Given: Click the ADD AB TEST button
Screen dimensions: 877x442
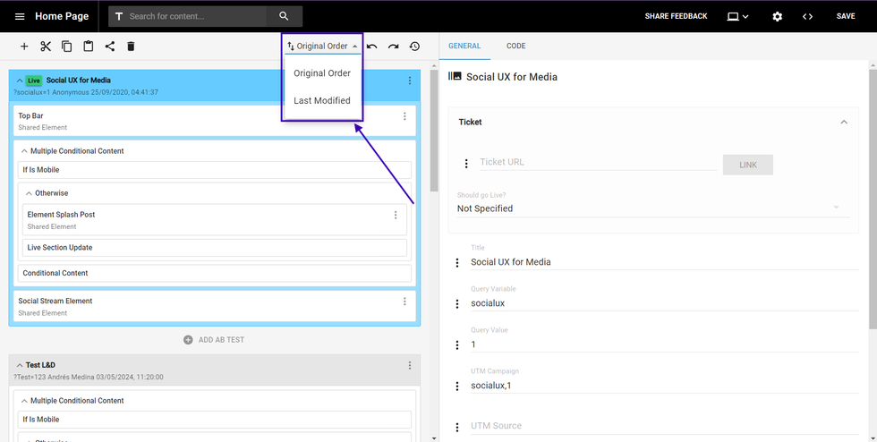Looking at the screenshot, I should pyautogui.click(x=213, y=340).
